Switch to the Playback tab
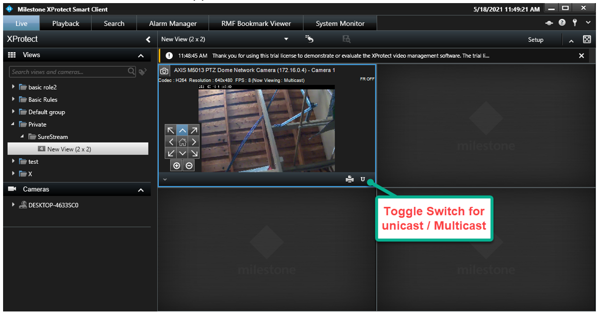The width and height of the screenshot is (598, 313). click(x=65, y=24)
